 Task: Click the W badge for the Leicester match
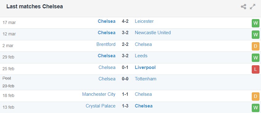point(255,23)
